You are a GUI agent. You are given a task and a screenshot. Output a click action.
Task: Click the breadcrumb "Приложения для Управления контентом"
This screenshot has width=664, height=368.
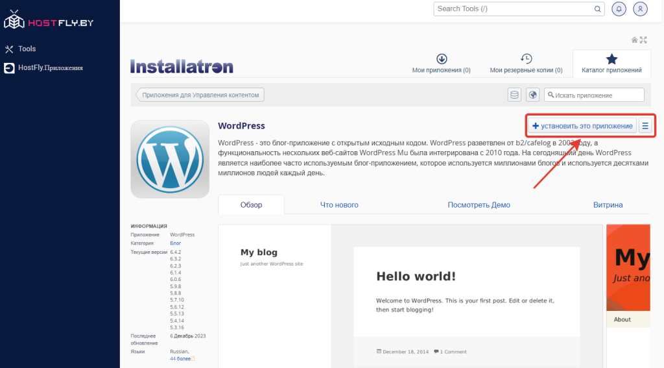(x=200, y=95)
